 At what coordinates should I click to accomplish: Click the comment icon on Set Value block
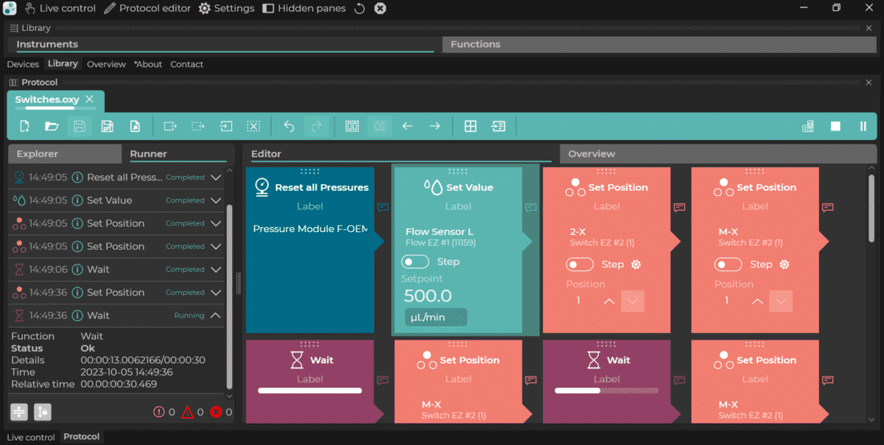point(530,207)
